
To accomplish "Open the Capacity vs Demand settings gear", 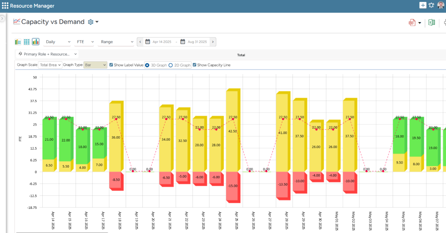I will click(x=90, y=22).
